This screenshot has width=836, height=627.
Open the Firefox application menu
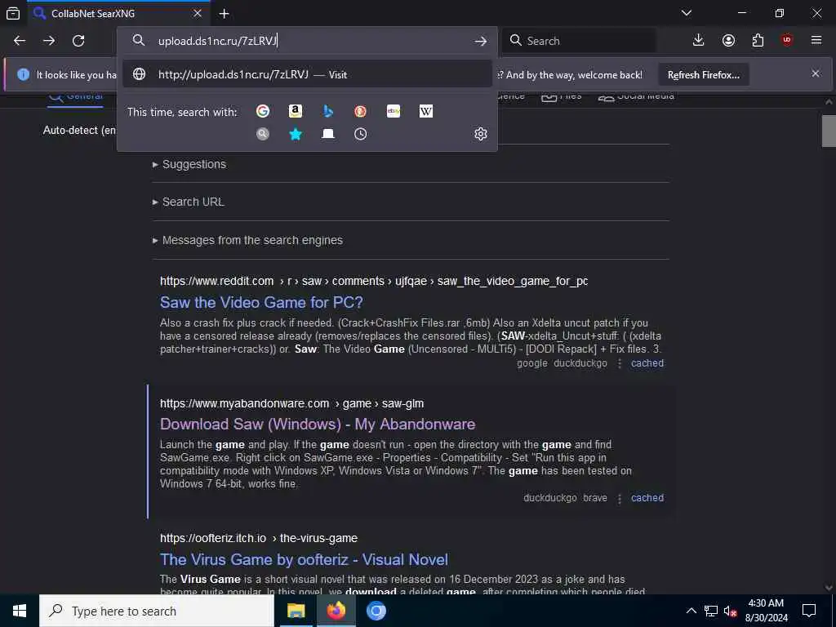pyautogui.click(x=816, y=41)
